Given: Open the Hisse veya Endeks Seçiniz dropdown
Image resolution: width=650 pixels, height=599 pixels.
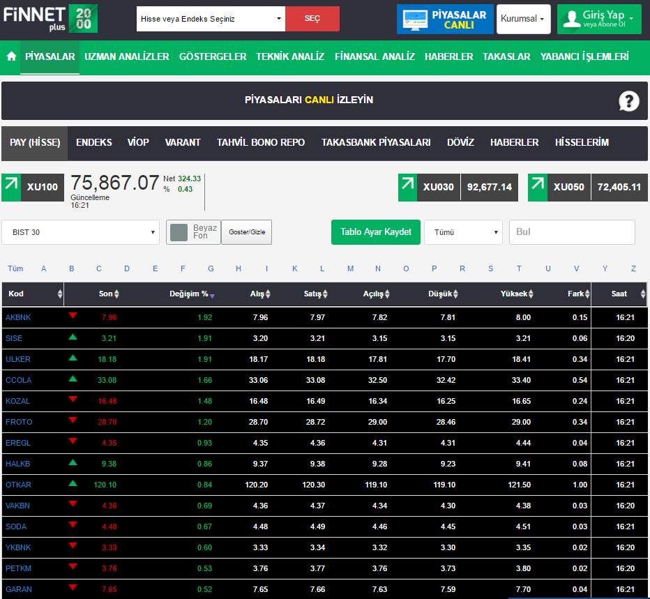Looking at the screenshot, I should [x=211, y=19].
